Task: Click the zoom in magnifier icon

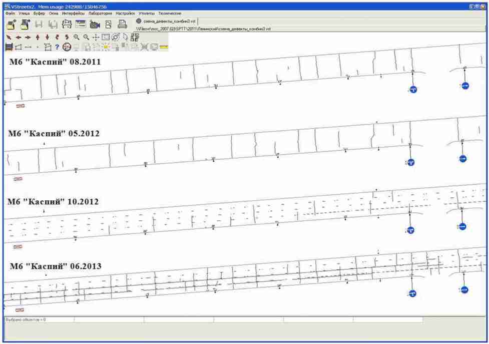Action: 77,38
